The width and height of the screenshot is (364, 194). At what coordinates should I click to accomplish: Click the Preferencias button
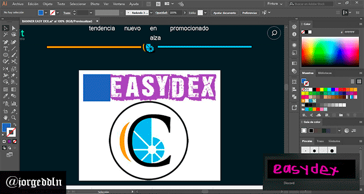[x=250, y=13]
